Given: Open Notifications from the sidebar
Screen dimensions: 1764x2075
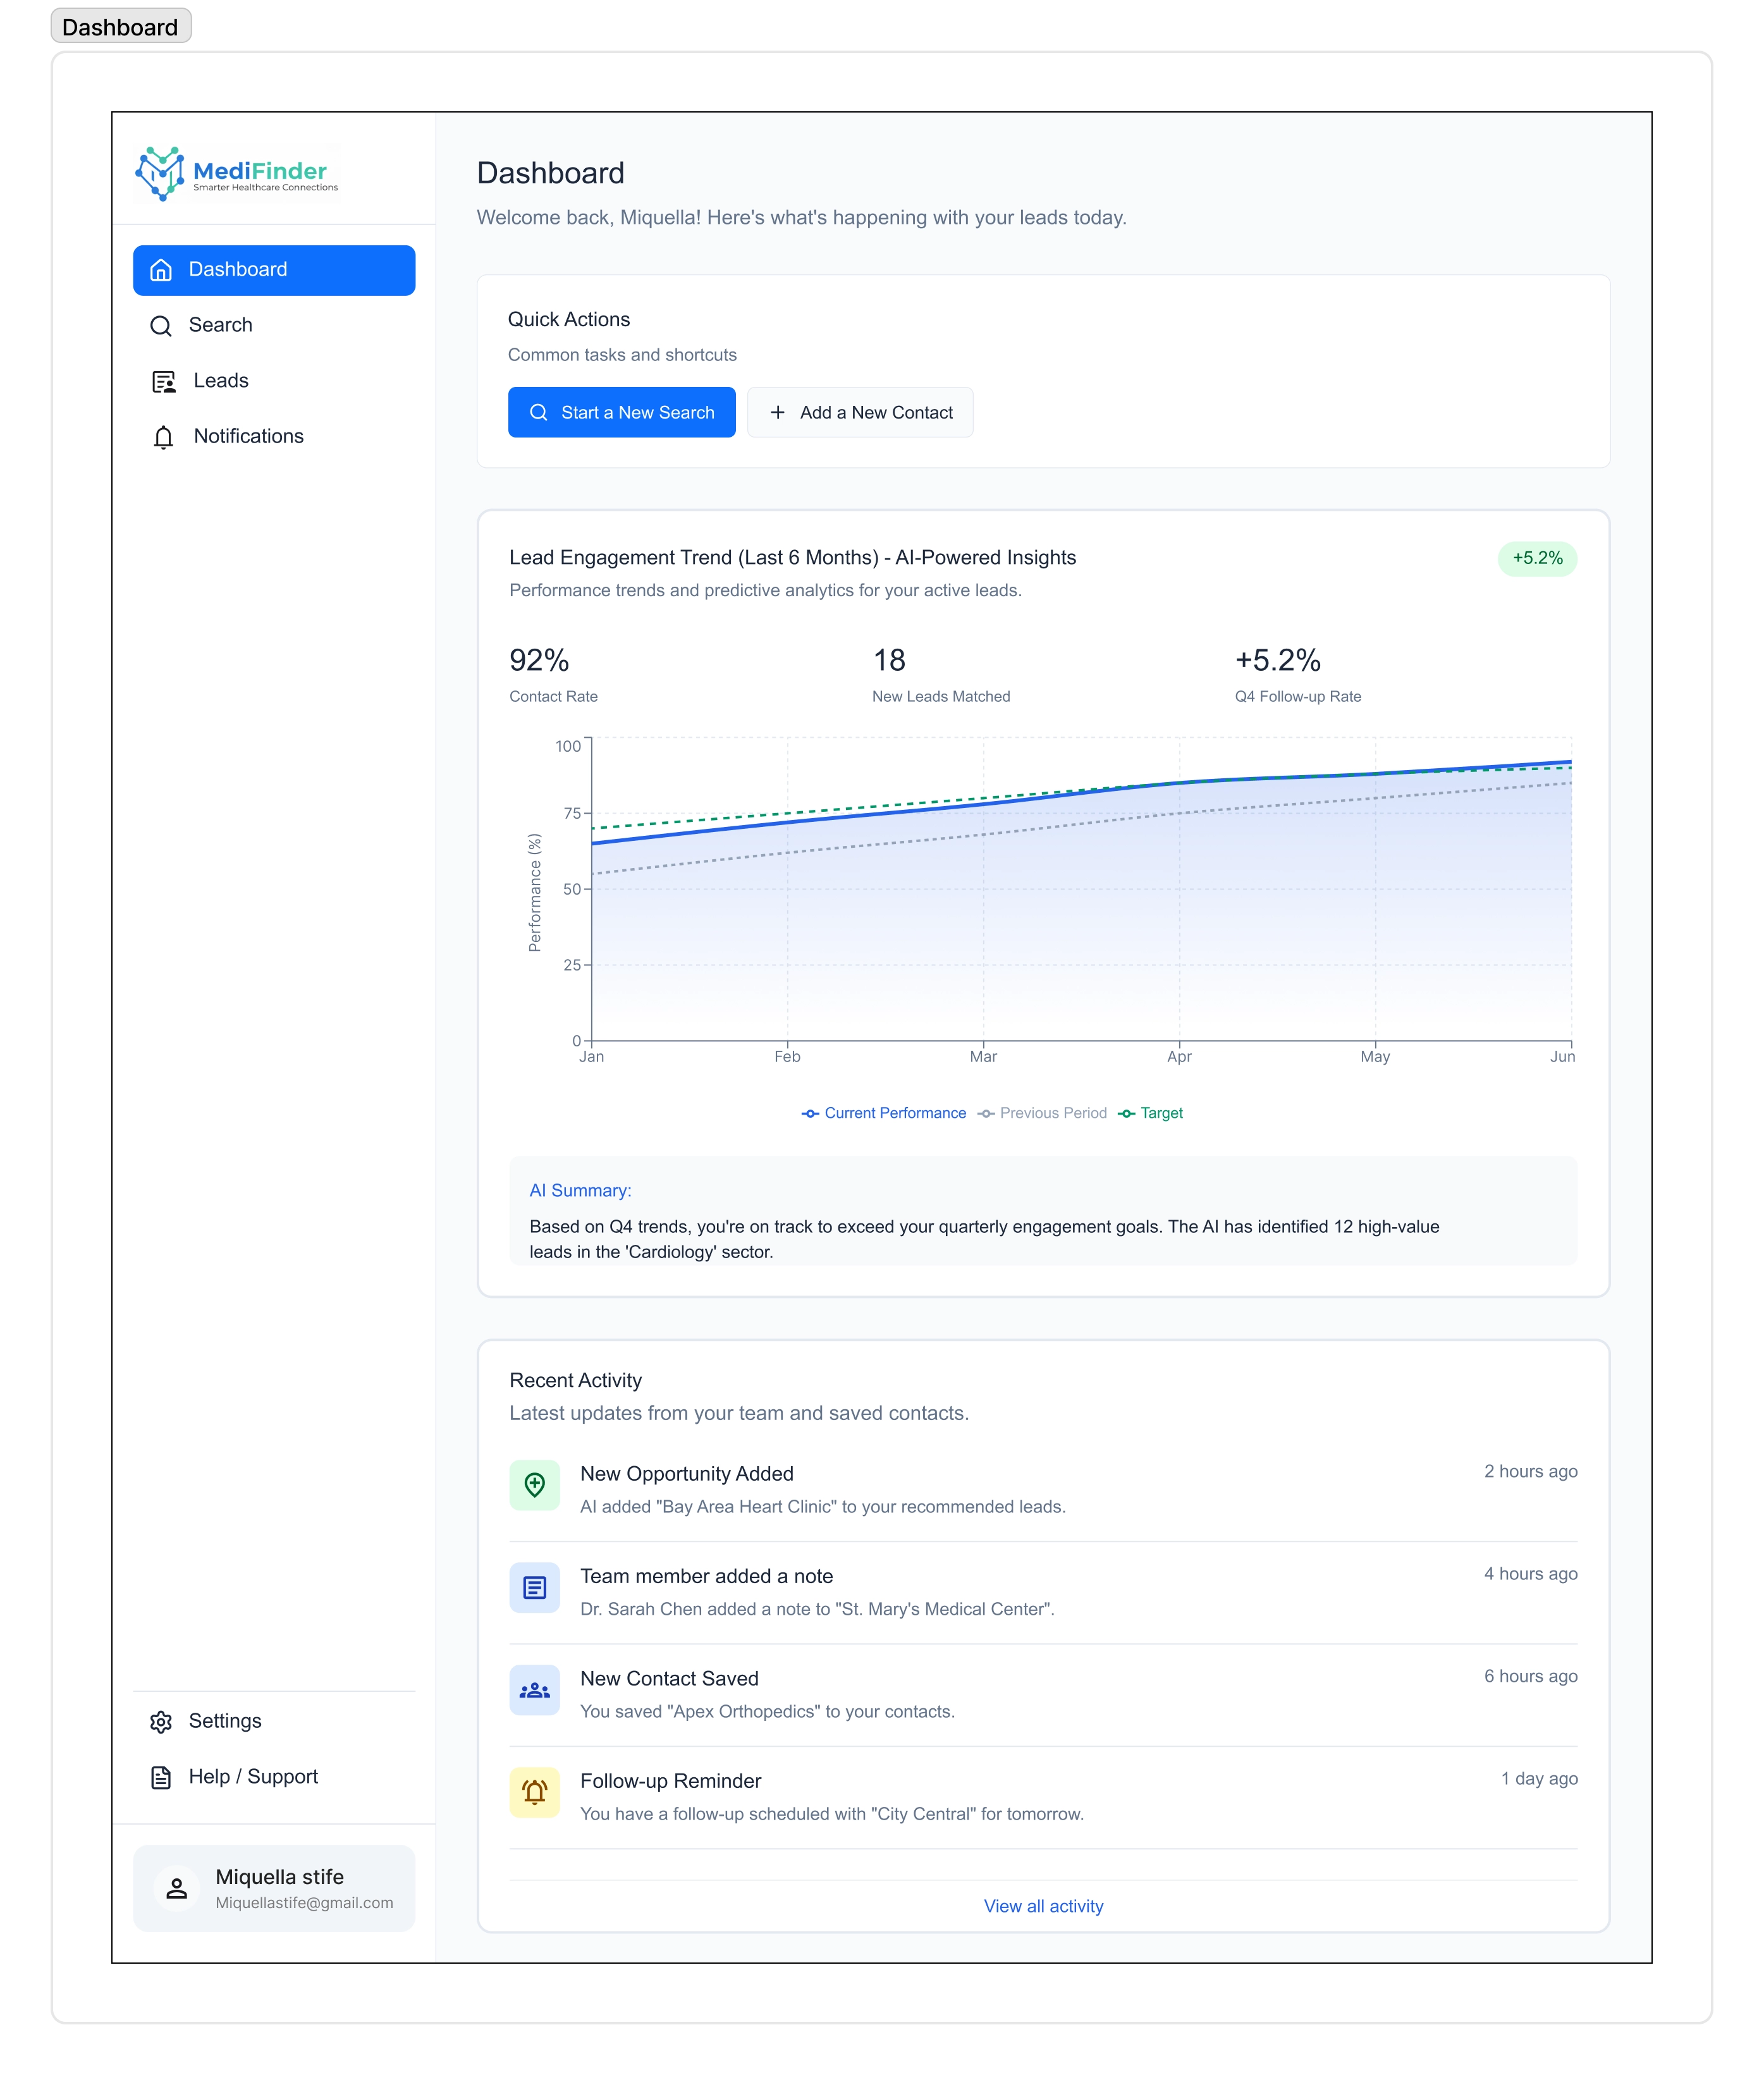Looking at the screenshot, I should 248,436.
